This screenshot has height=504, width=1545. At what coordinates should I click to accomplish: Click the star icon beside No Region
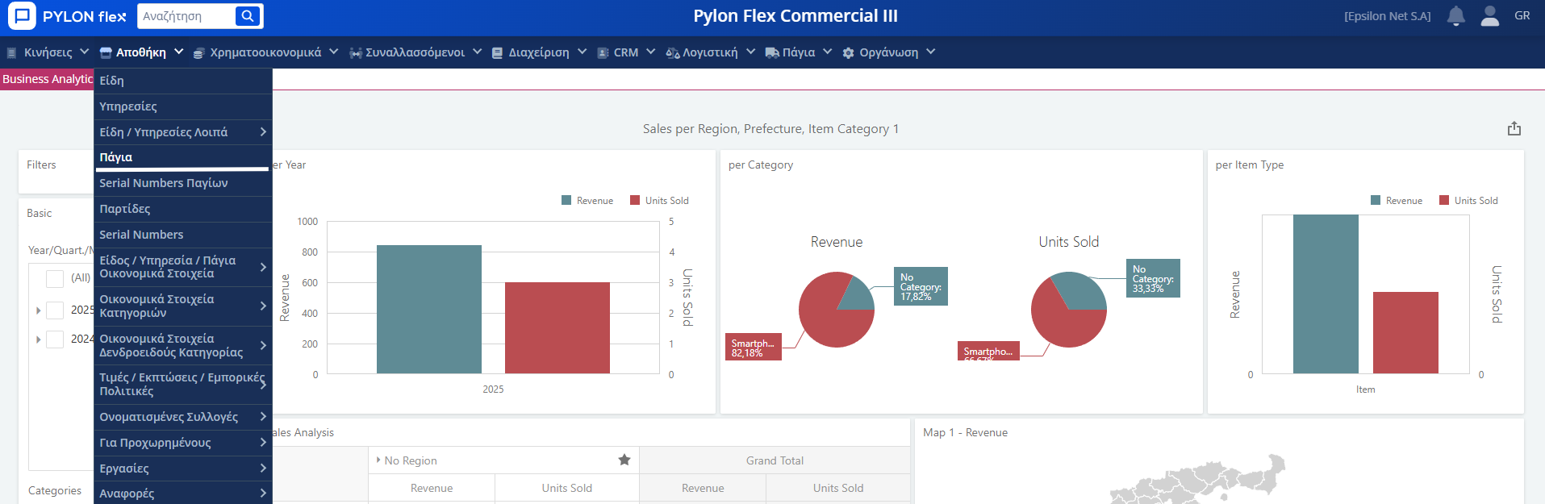[x=624, y=460]
